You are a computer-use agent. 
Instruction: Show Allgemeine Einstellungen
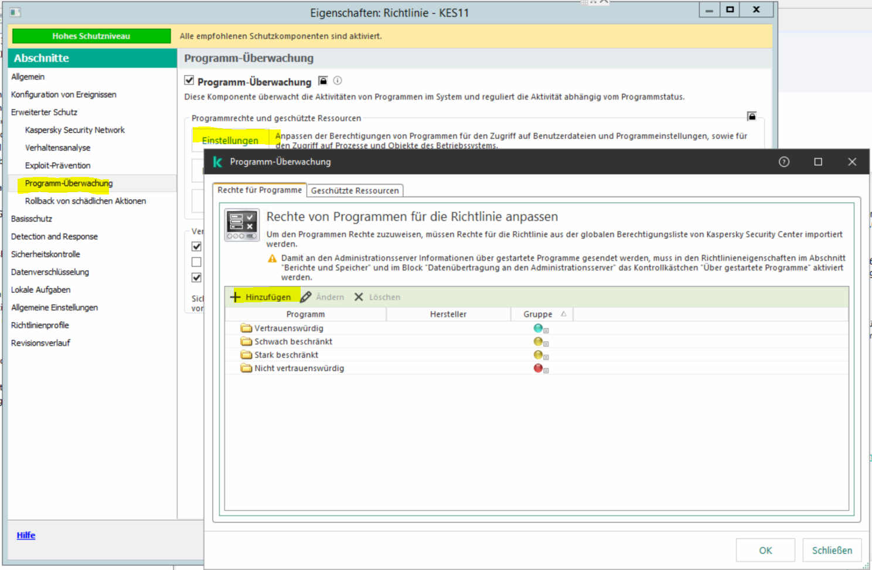pos(54,308)
